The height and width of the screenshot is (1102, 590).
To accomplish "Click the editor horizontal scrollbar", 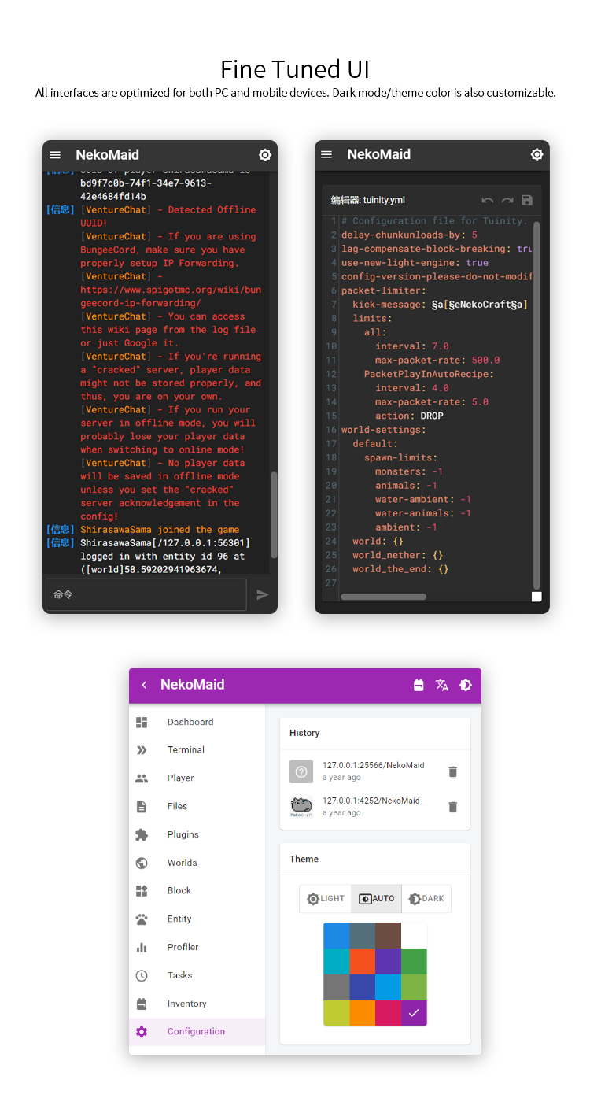I will tap(383, 597).
